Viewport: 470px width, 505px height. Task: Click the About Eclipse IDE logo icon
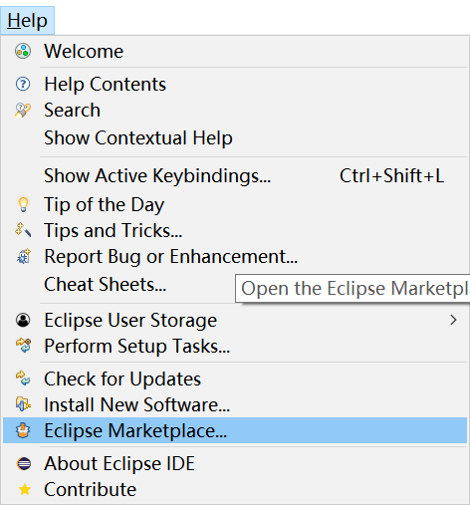pos(24,463)
